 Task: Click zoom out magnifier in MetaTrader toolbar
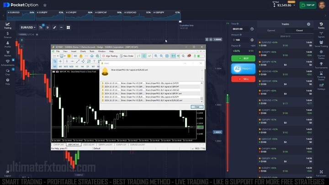pos(161,56)
